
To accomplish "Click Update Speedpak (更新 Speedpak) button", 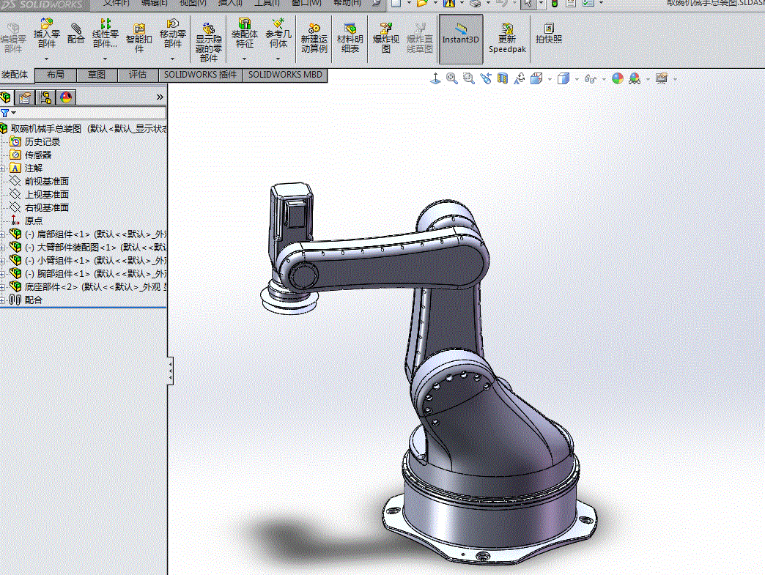I will 507,38.
